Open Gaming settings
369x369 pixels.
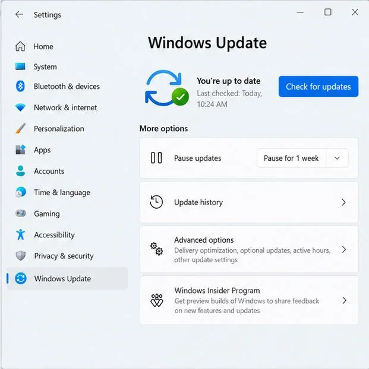pos(67,214)
